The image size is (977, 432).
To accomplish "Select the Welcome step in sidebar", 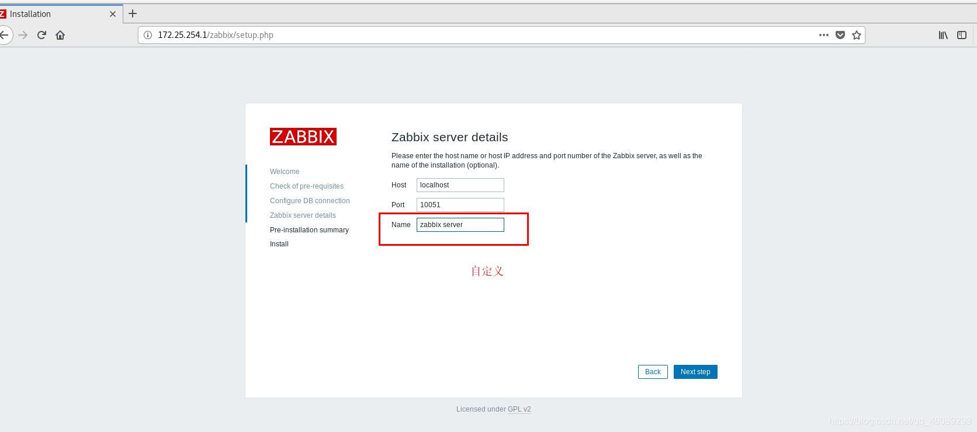I will click(x=285, y=172).
